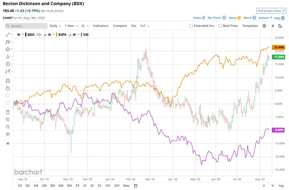
Task: Undo the last chart action
Action: [8, 95]
